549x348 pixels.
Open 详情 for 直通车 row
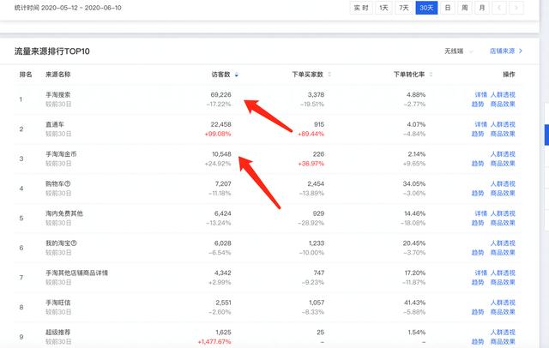pyautogui.click(x=480, y=124)
